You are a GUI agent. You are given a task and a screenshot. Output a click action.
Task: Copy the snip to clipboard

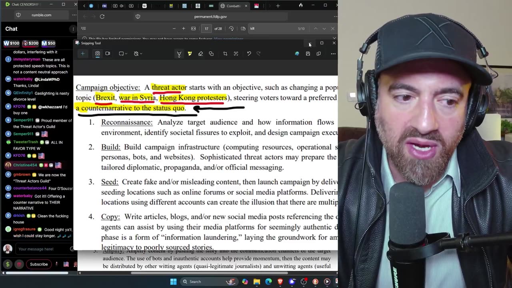coord(319,54)
